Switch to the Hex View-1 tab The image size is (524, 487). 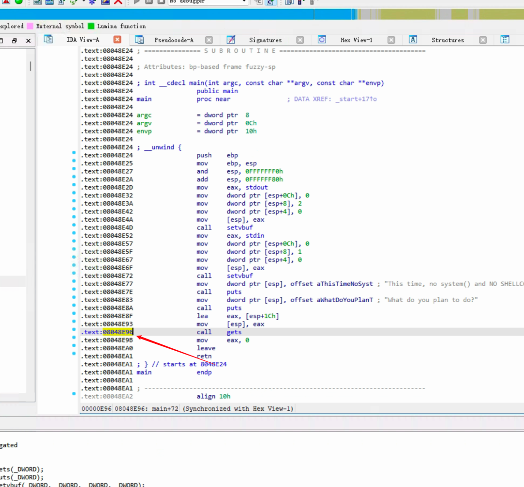click(x=356, y=40)
